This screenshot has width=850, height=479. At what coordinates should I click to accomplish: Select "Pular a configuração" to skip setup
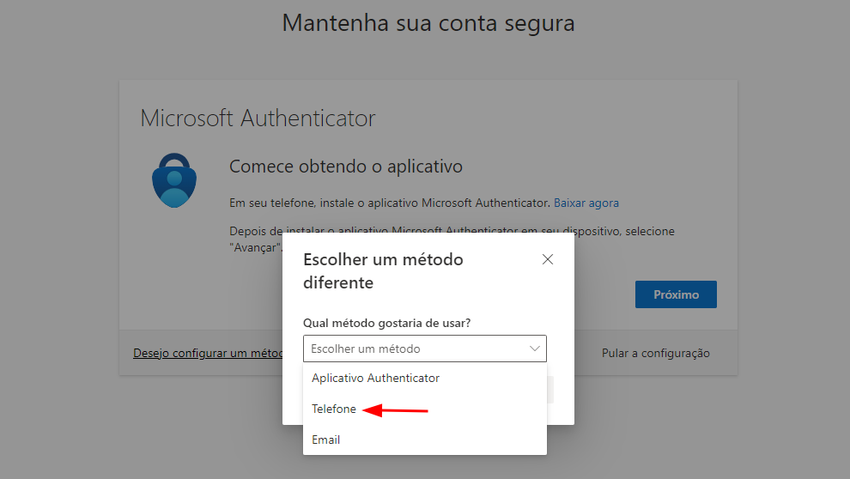tap(655, 353)
